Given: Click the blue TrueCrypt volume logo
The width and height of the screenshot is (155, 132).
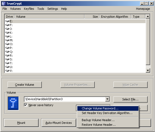Looking at the screenshot, I should click(x=13, y=103).
